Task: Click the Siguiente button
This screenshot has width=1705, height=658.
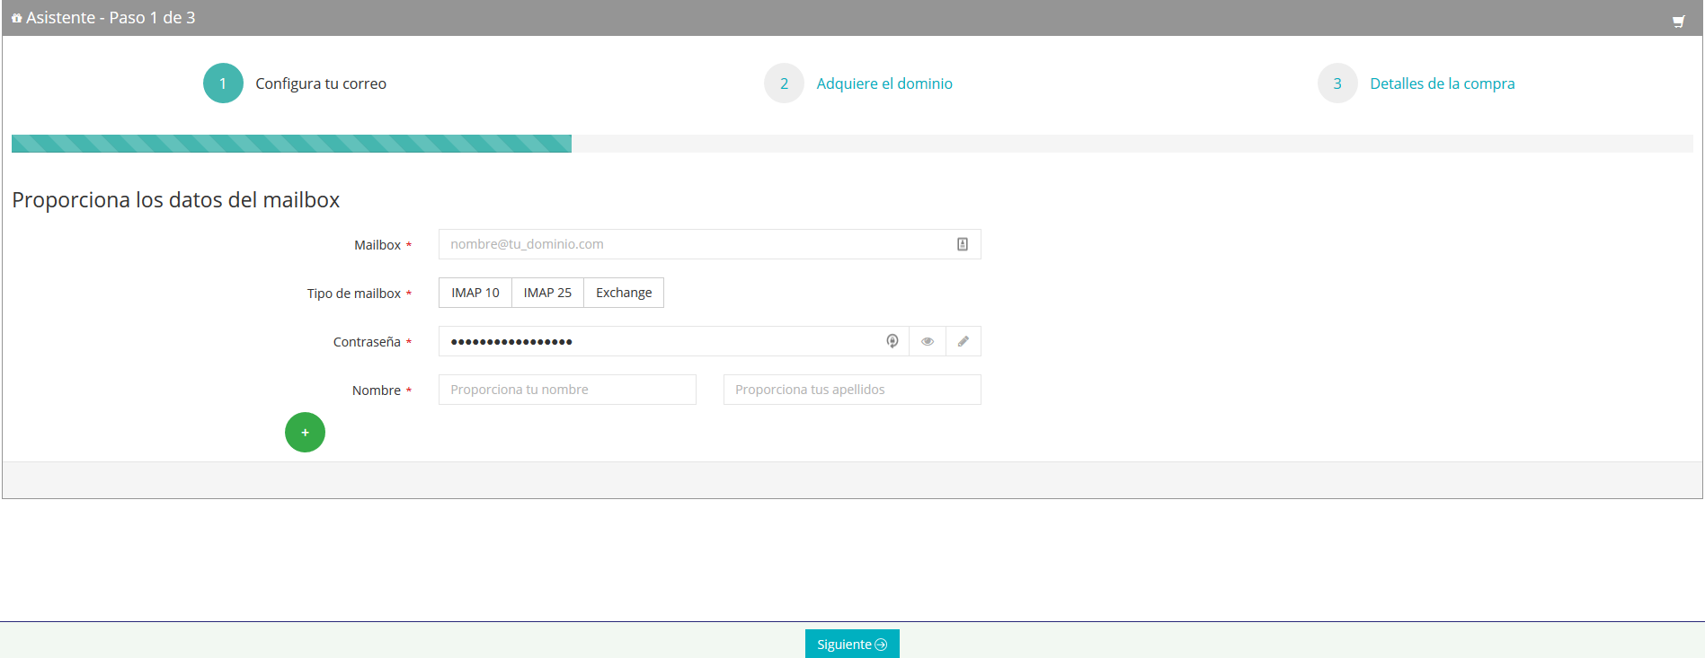Action: (x=852, y=644)
